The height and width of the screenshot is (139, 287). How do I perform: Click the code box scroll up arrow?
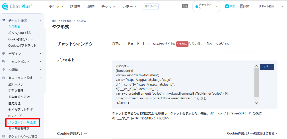(x=256, y=66)
